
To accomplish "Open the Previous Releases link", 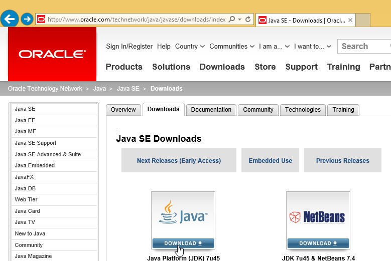I will (x=343, y=160).
